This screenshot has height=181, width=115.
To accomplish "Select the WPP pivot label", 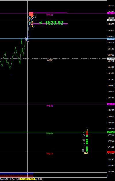I will (x=50, y=60).
